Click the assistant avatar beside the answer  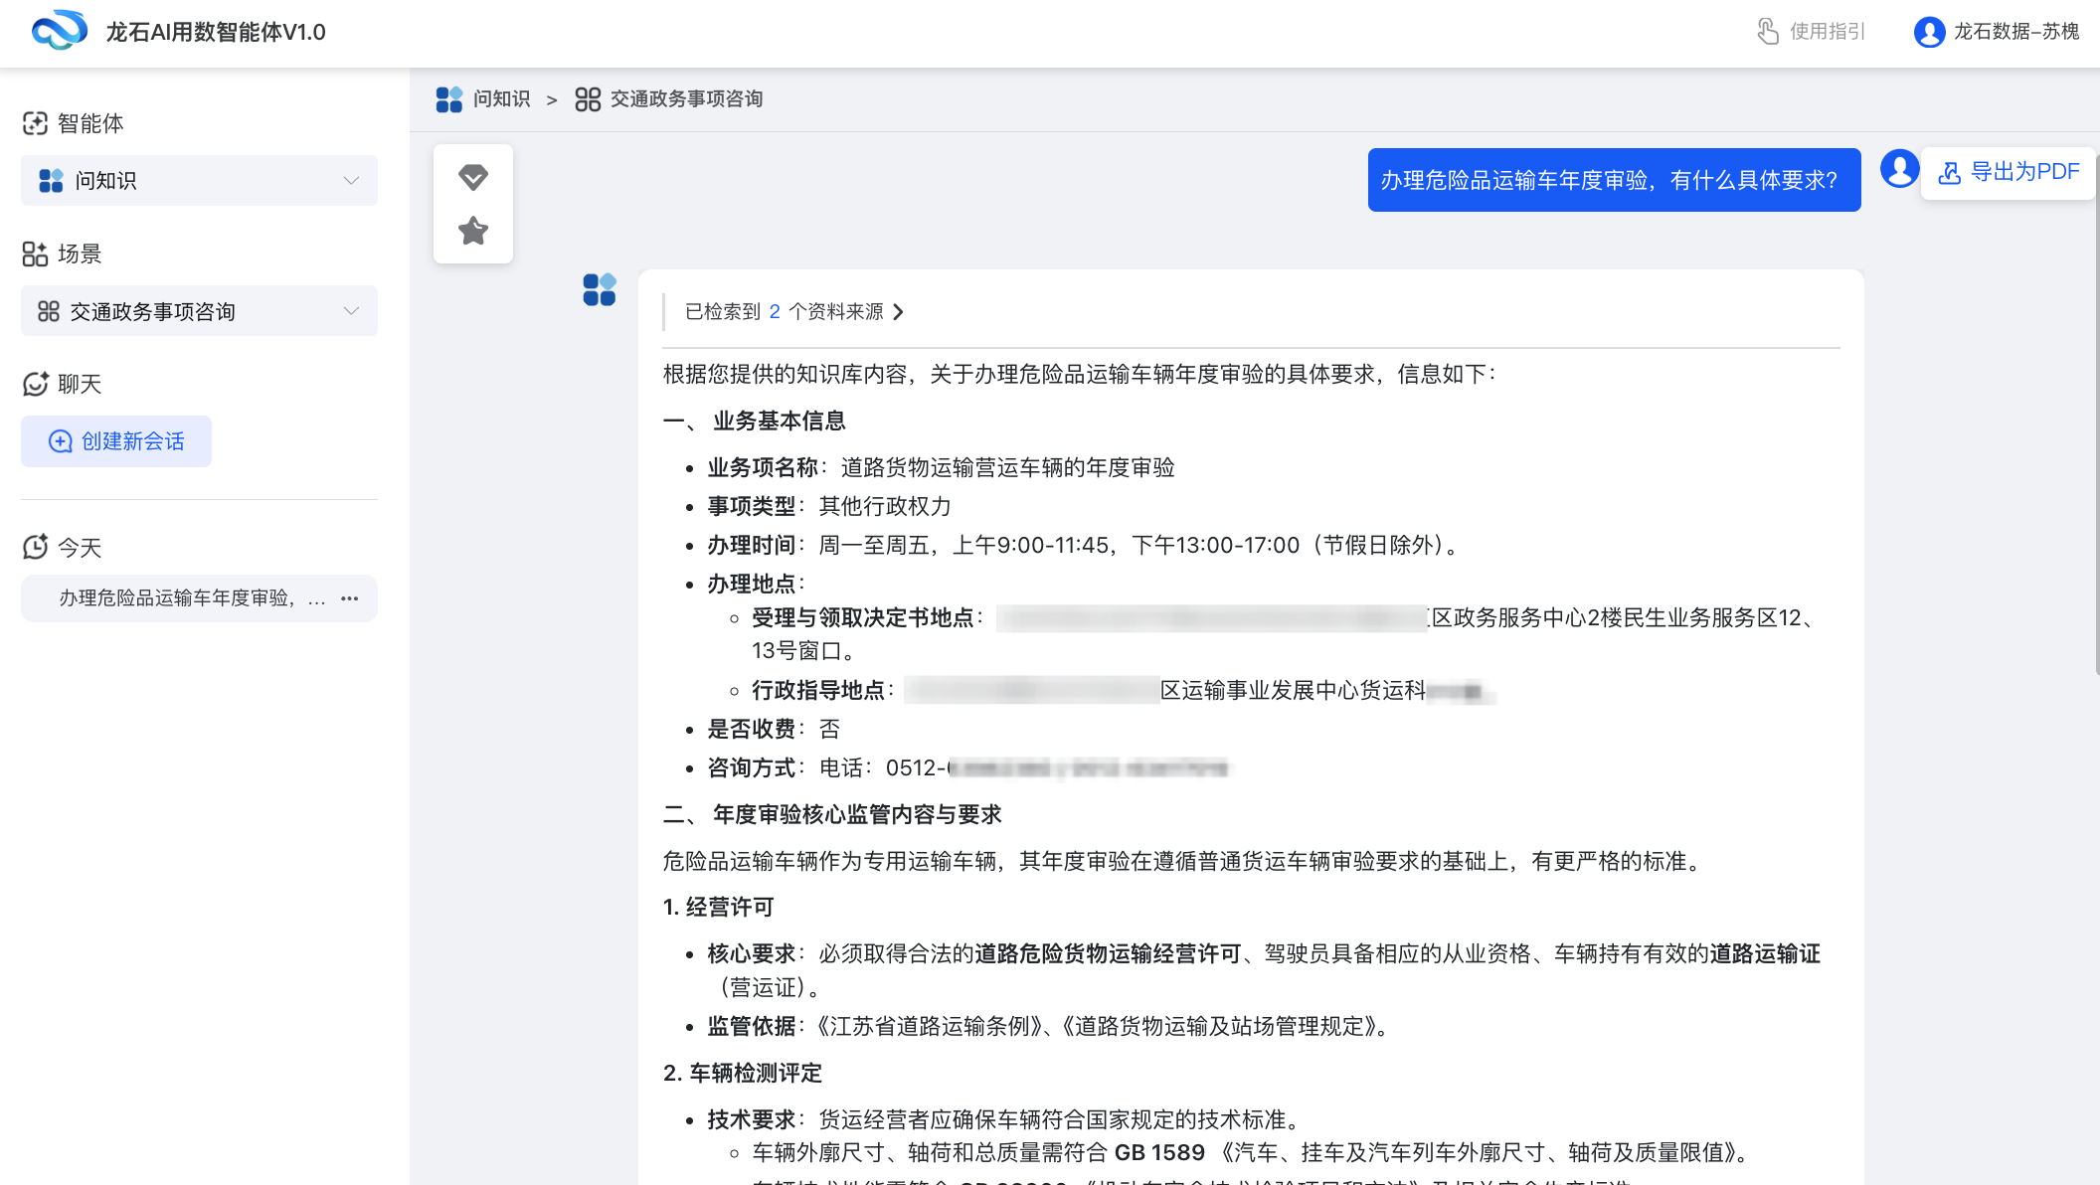600,290
